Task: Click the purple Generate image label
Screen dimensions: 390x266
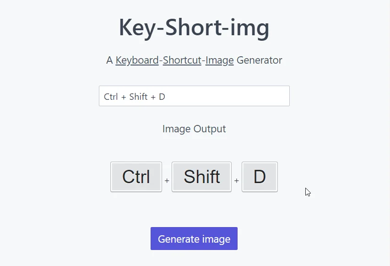Action: [x=194, y=239]
